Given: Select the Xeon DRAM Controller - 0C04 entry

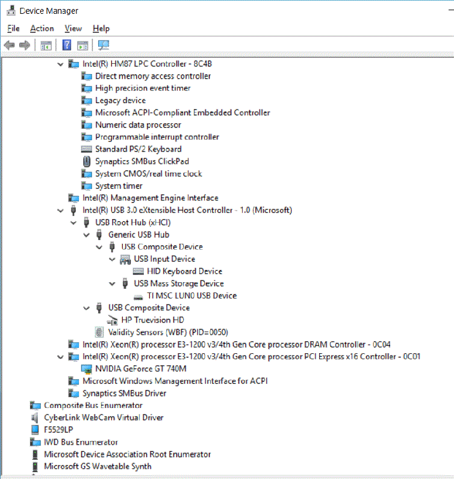Looking at the screenshot, I should click(236, 345).
